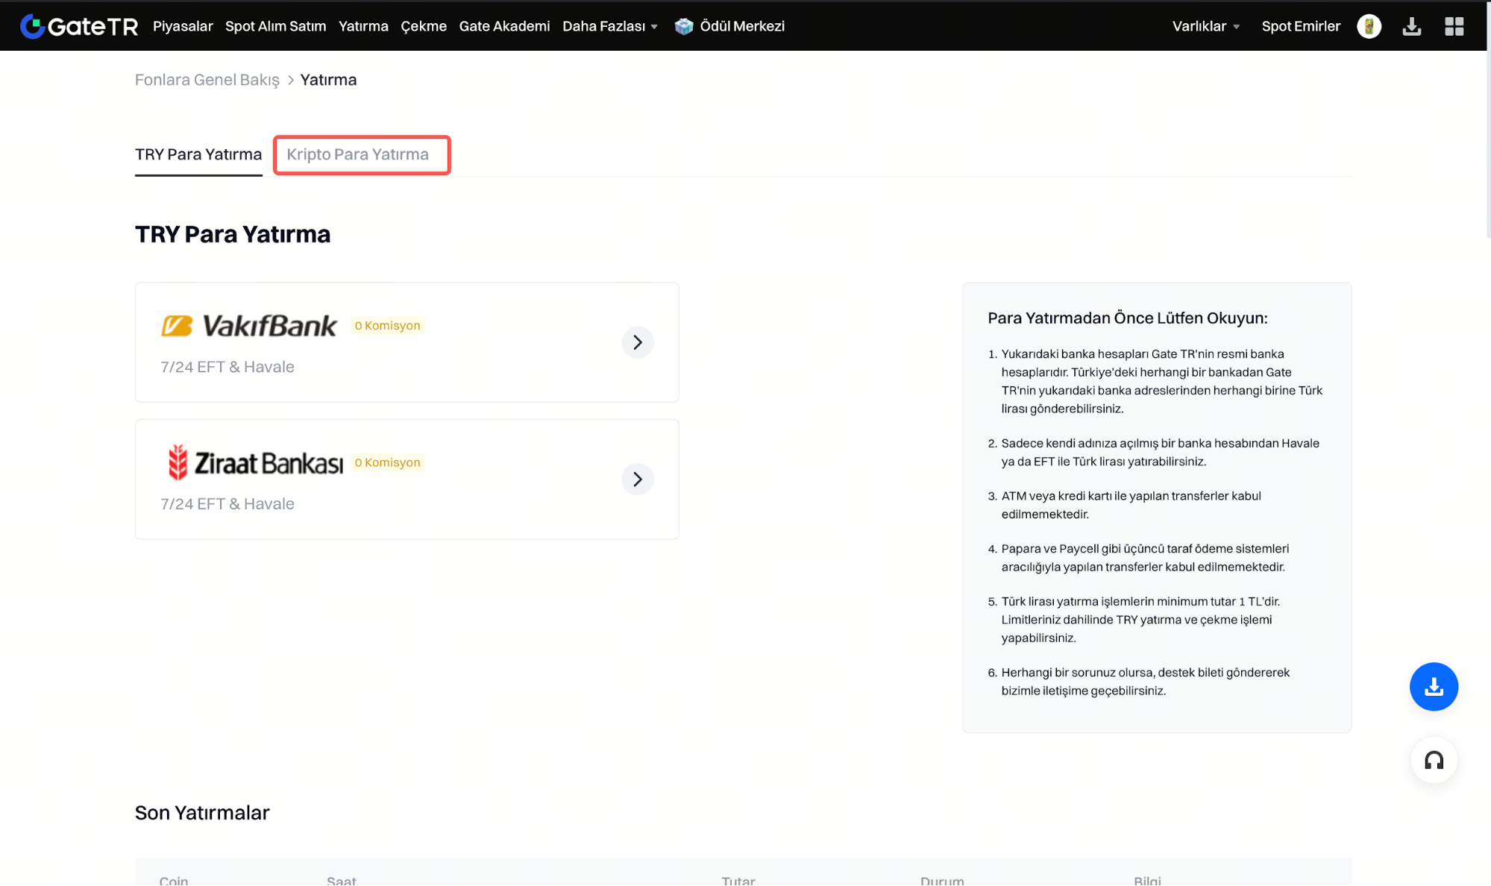The width and height of the screenshot is (1491, 886).
Task: Open the apps grid icon
Action: pos(1454,26)
